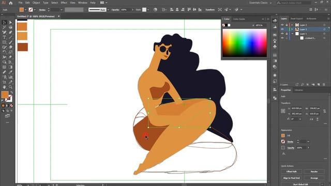331x186 pixels.
Task: Swap fill and stroke arrow icon
Action: click(11, 92)
